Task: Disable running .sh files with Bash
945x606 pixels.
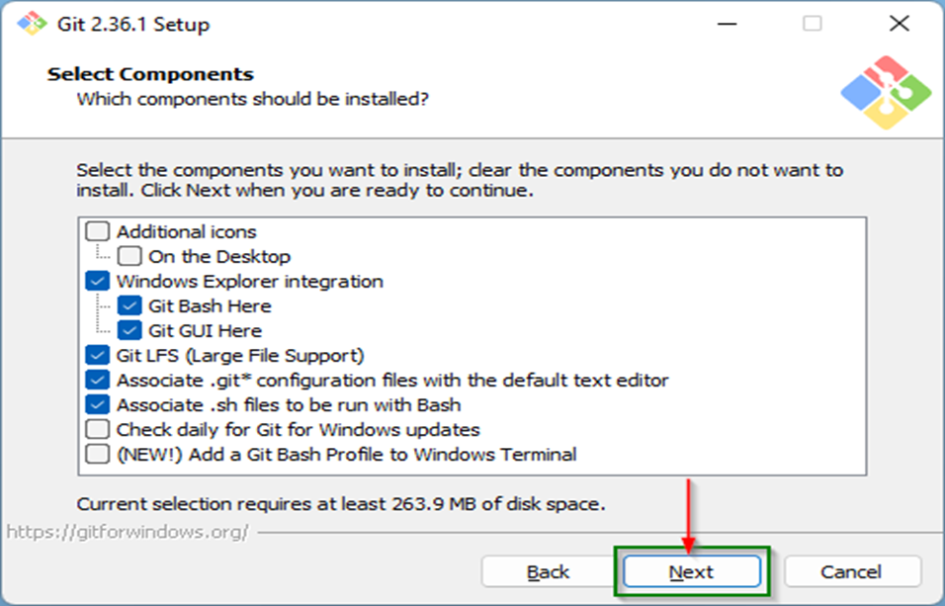Action: pyautogui.click(x=97, y=404)
